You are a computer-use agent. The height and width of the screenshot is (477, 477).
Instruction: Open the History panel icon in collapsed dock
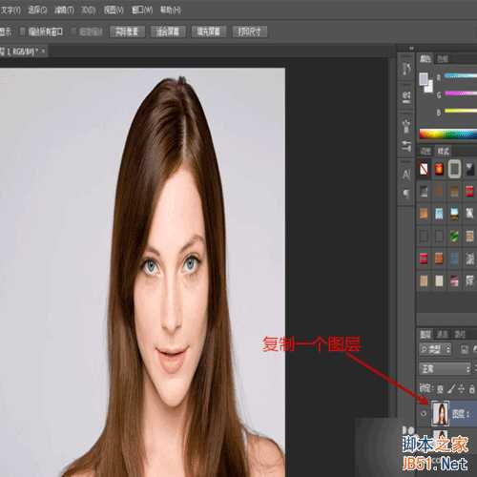click(x=406, y=68)
